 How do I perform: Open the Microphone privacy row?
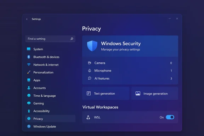tap(130, 71)
